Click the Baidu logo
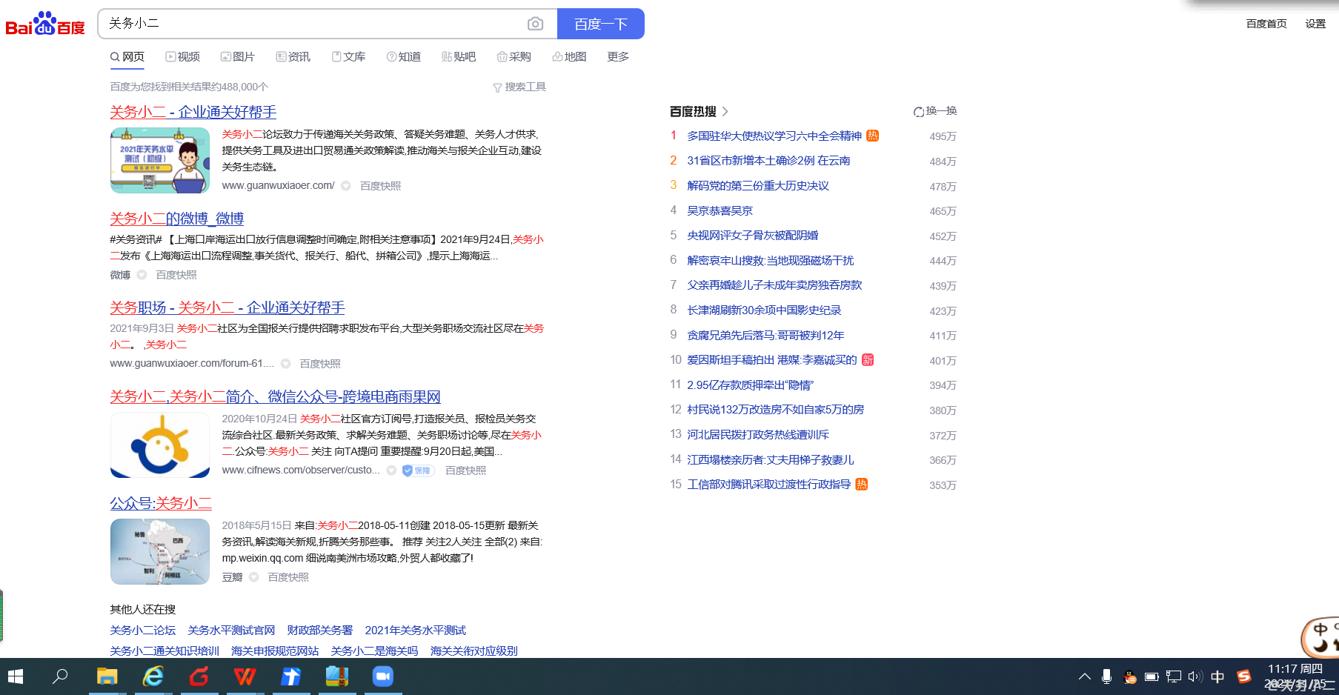1339x695 pixels. click(x=45, y=24)
